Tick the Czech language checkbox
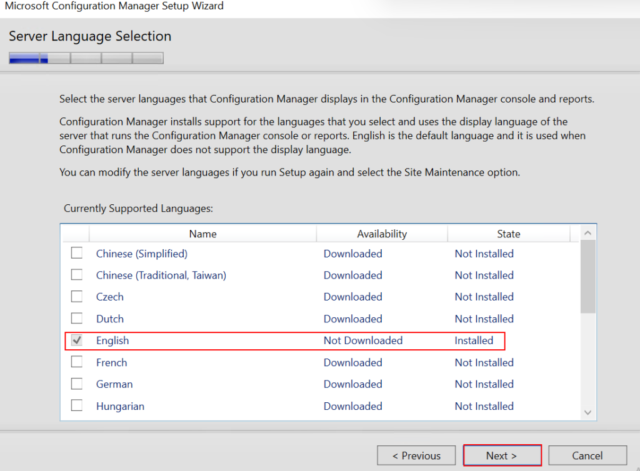This screenshot has height=471, width=640. (x=76, y=297)
